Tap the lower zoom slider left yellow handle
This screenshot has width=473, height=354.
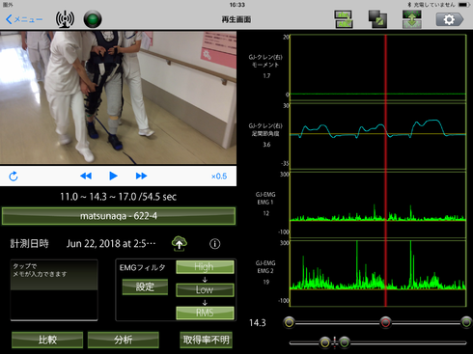point(325,342)
